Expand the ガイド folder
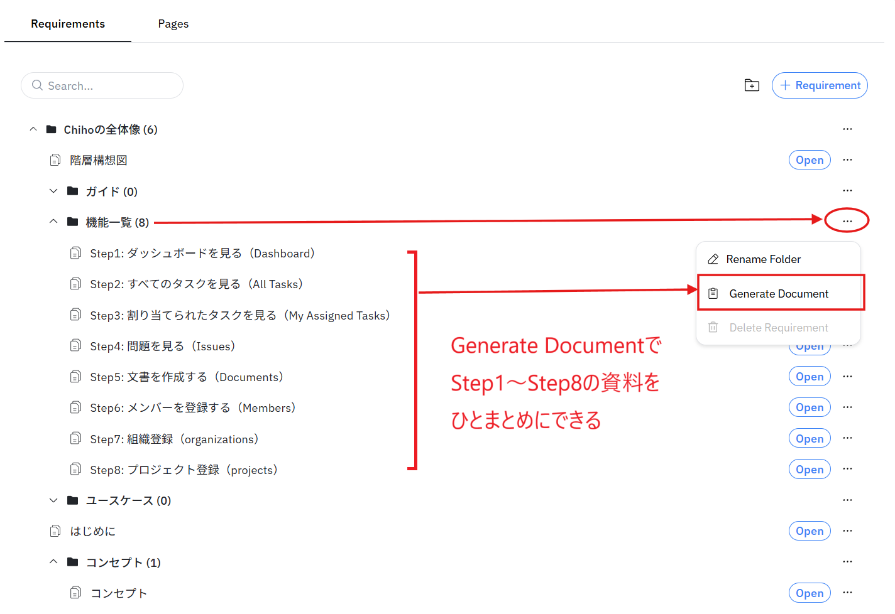The width and height of the screenshot is (895, 614). tap(53, 191)
